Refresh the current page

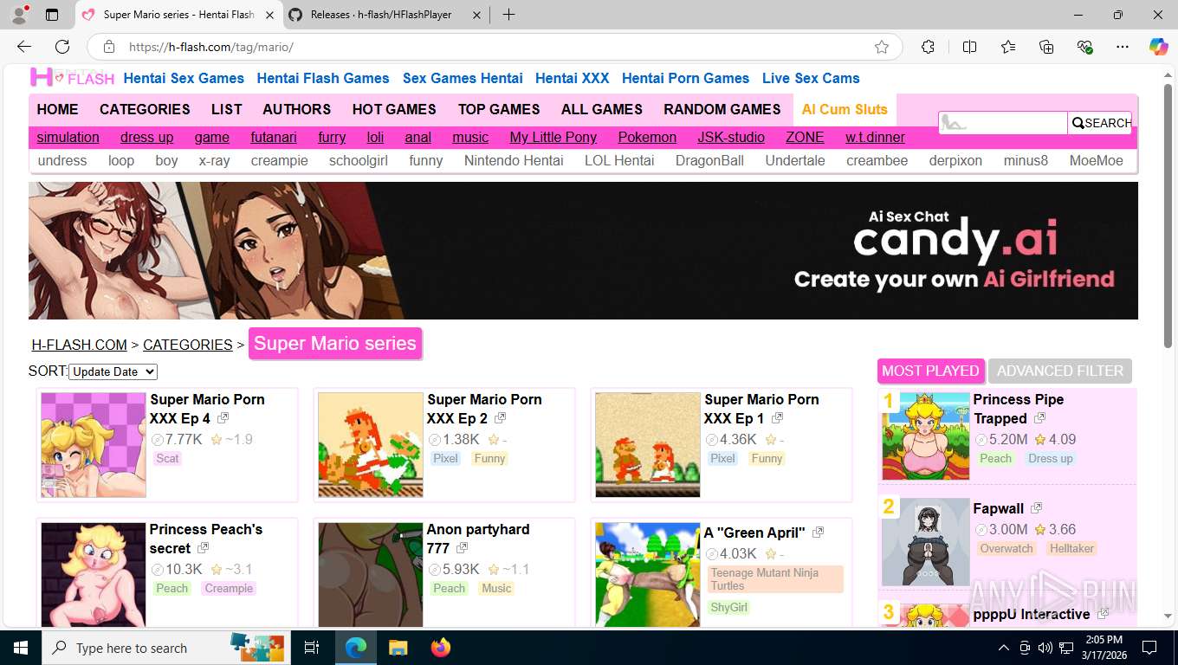point(62,47)
